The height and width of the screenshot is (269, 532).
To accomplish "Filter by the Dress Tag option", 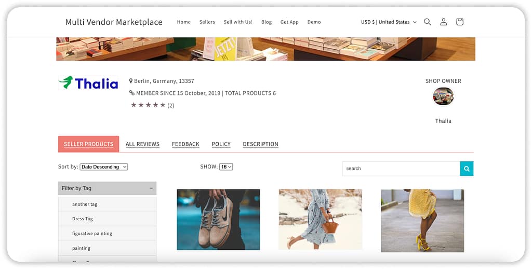I will (x=83, y=219).
